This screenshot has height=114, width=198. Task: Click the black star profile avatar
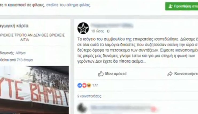click(x=83, y=28)
